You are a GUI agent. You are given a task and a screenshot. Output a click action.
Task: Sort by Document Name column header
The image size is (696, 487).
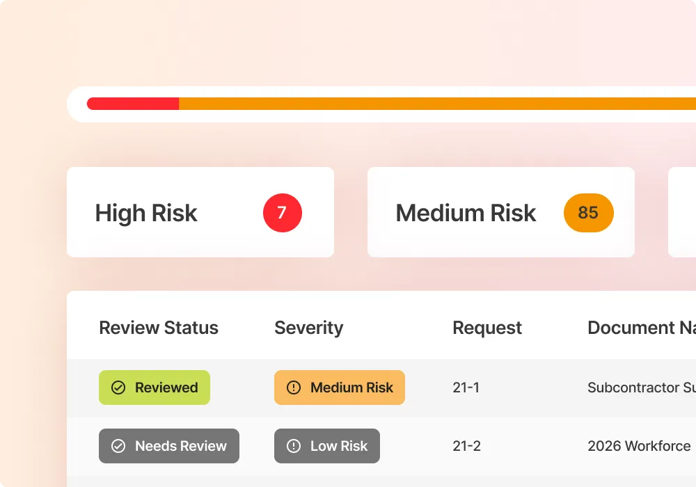tap(640, 328)
